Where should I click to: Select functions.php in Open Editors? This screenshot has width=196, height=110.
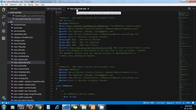coord(26,16)
